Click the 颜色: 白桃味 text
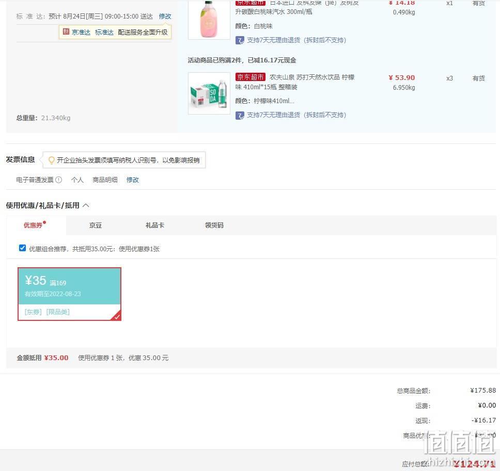The width and height of the screenshot is (500, 471). click(254, 26)
